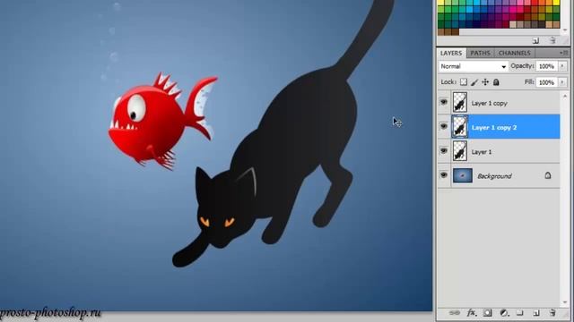This screenshot has height=322, width=574.
Task: Switch to the Paths tab
Action: [480, 53]
